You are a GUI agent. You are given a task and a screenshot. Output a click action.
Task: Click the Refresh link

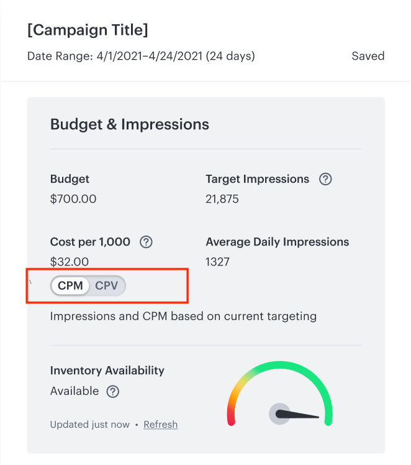click(161, 425)
